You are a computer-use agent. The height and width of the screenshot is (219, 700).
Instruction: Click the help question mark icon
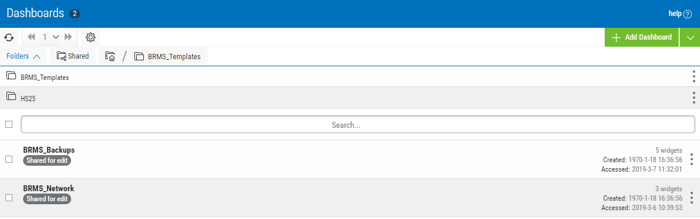[688, 14]
